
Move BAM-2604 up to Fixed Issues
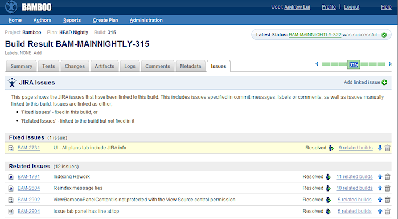380,188
